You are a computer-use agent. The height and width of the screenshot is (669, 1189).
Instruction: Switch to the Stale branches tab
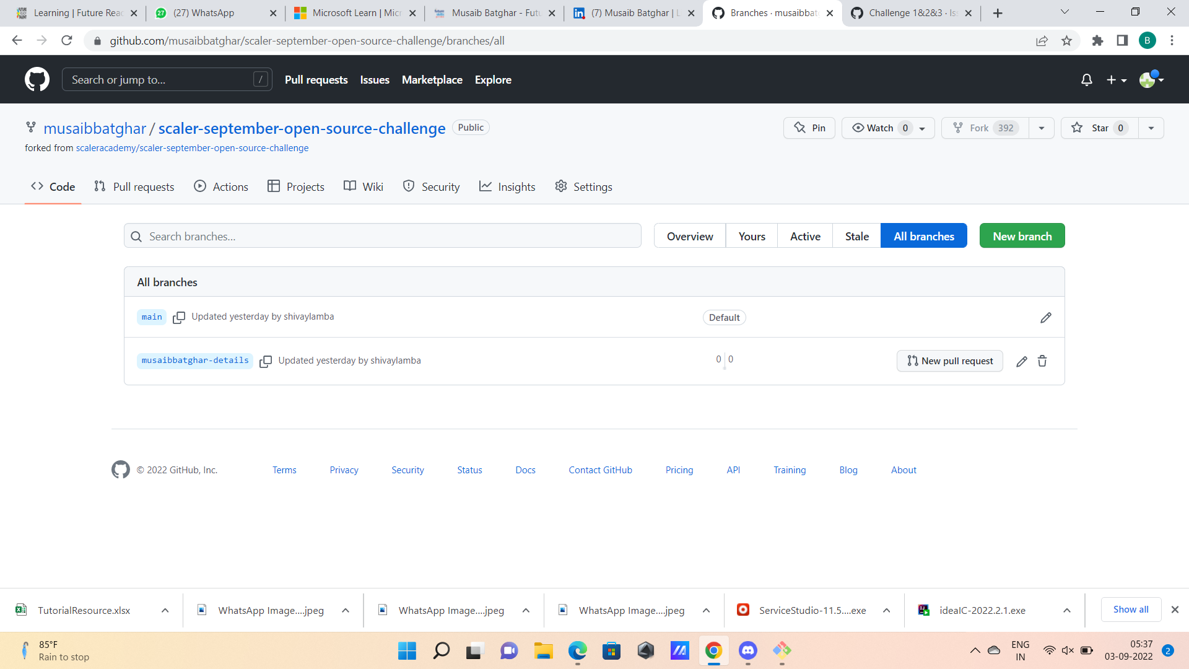pyautogui.click(x=856, y=235)
